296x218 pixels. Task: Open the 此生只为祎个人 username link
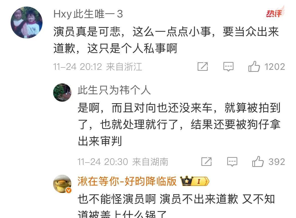(x=114, y=90)
